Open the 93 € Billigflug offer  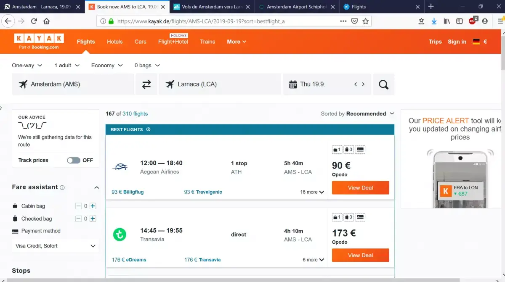(x=128, y=192)
